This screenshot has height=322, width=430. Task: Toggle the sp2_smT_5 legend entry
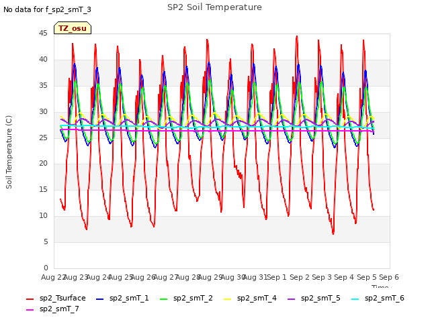314,298
